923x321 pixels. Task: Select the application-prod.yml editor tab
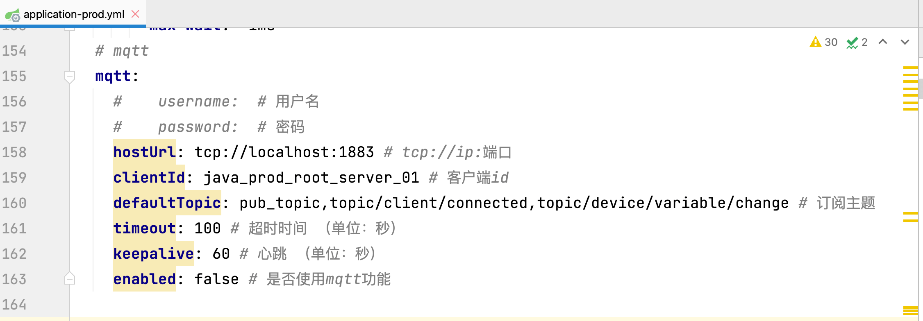point(74,14)
